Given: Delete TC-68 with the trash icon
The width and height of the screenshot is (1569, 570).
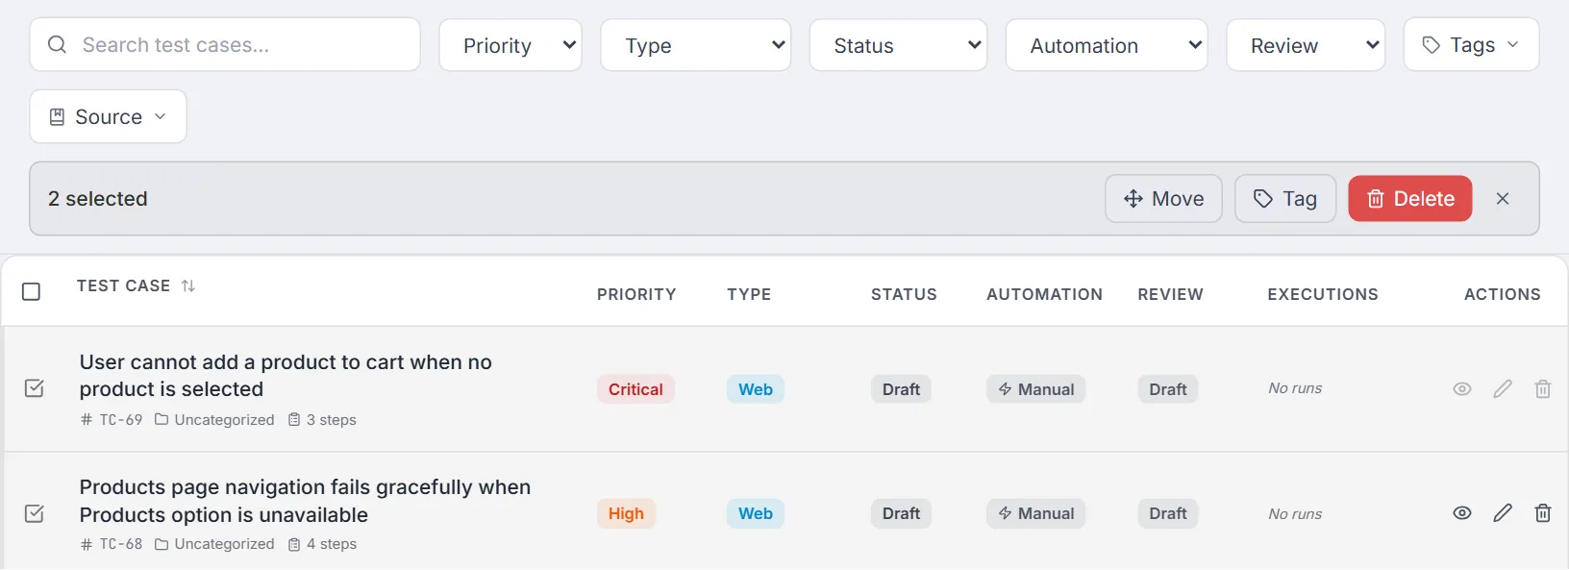Looking at the screenshot, I should [1543, 513].
